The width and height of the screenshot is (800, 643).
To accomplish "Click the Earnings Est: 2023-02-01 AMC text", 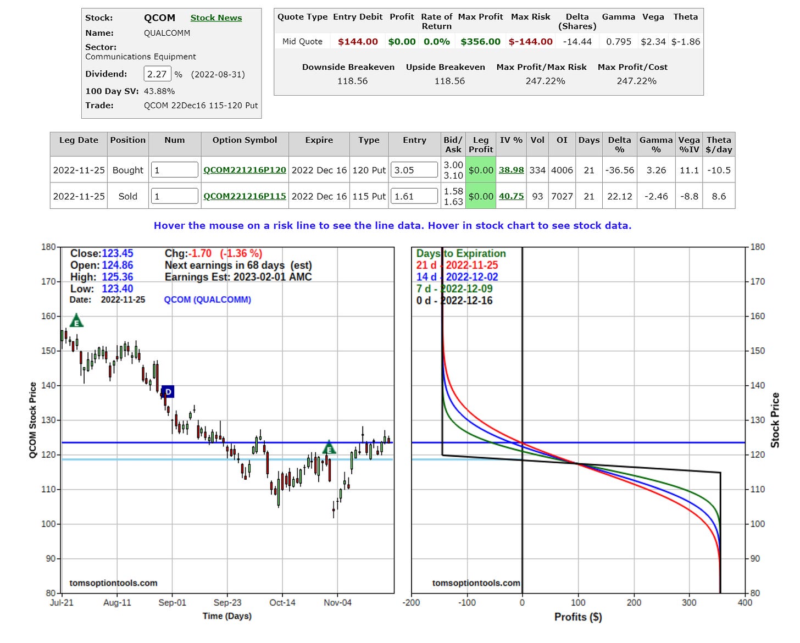I will tap(238, 277).
